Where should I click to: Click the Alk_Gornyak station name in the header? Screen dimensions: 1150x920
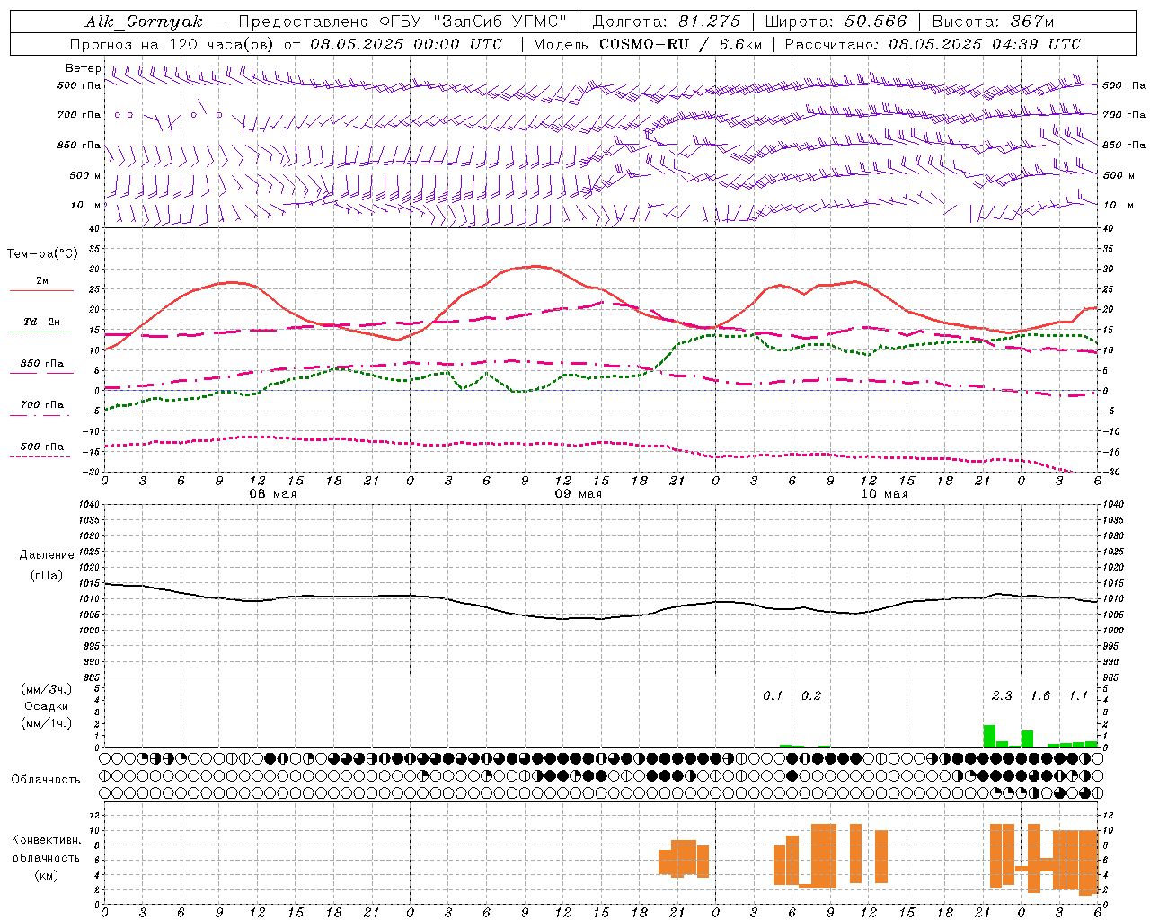point(144,22)
